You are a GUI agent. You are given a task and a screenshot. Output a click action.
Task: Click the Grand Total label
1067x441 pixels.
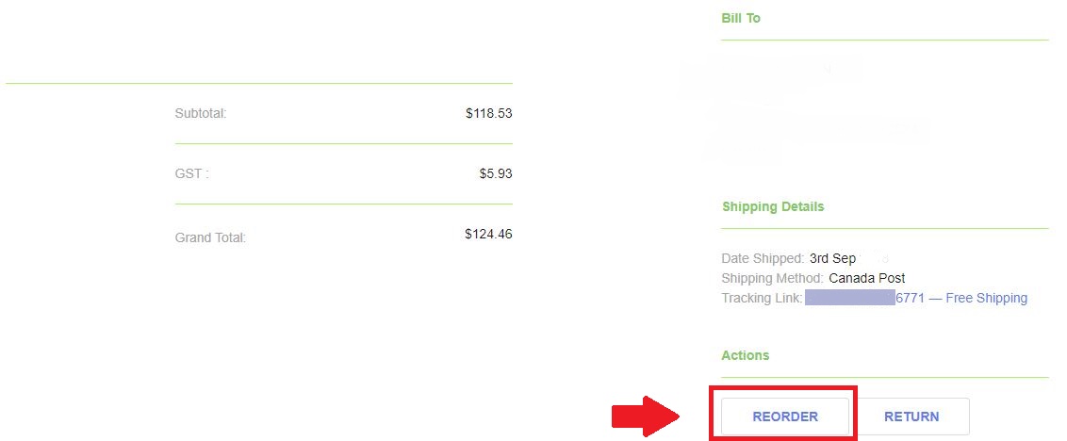[210, 237]
